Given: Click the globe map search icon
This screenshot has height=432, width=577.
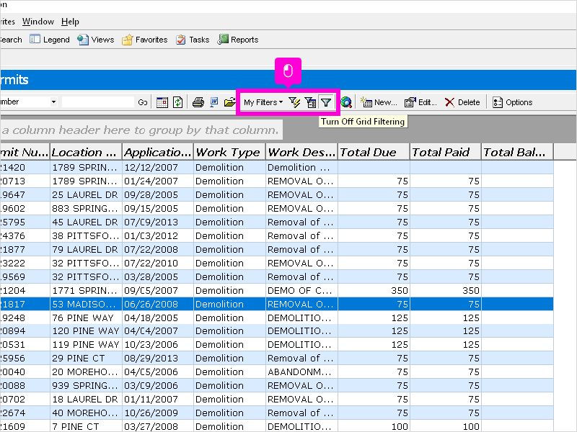Looking at the screenshot, I should point(346,102).
